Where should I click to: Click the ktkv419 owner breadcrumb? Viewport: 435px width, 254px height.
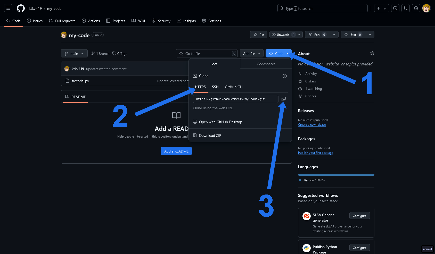(35, 9)
